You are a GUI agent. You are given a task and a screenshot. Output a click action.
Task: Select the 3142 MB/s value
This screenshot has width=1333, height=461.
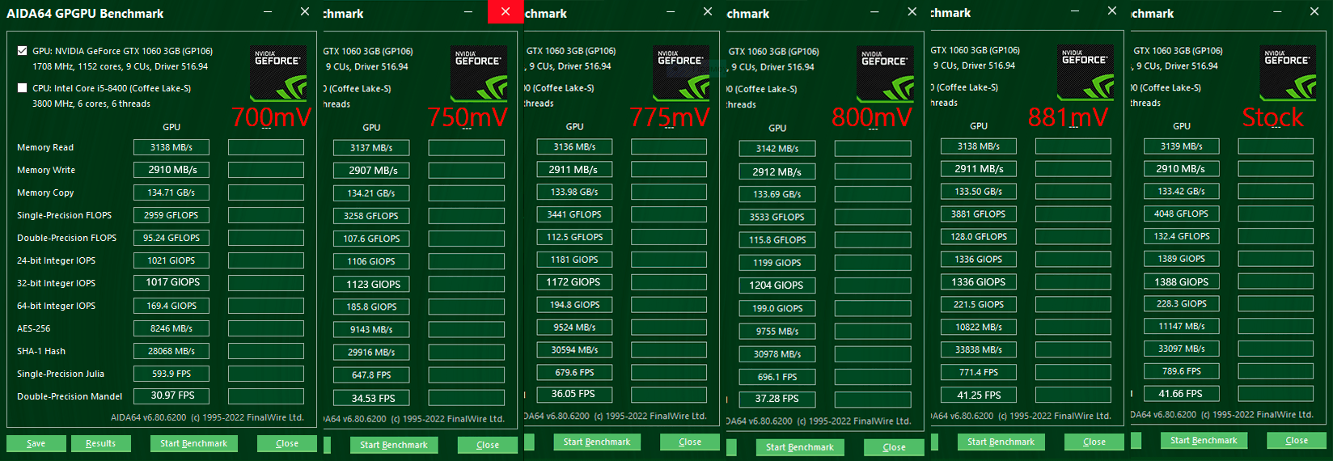coord(777,149)
